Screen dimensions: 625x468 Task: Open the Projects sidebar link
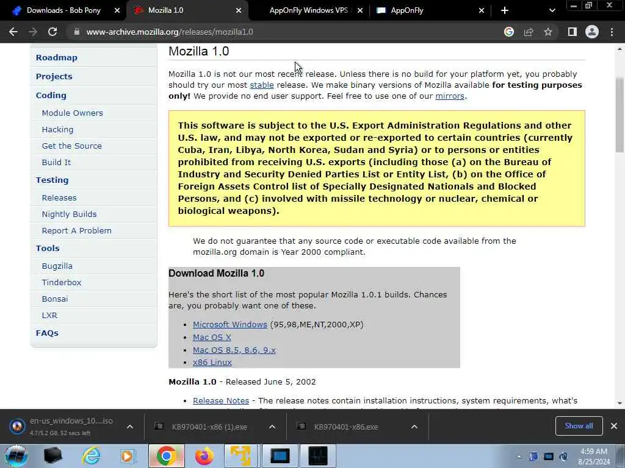pyautogui.click(x=54, y=76)
